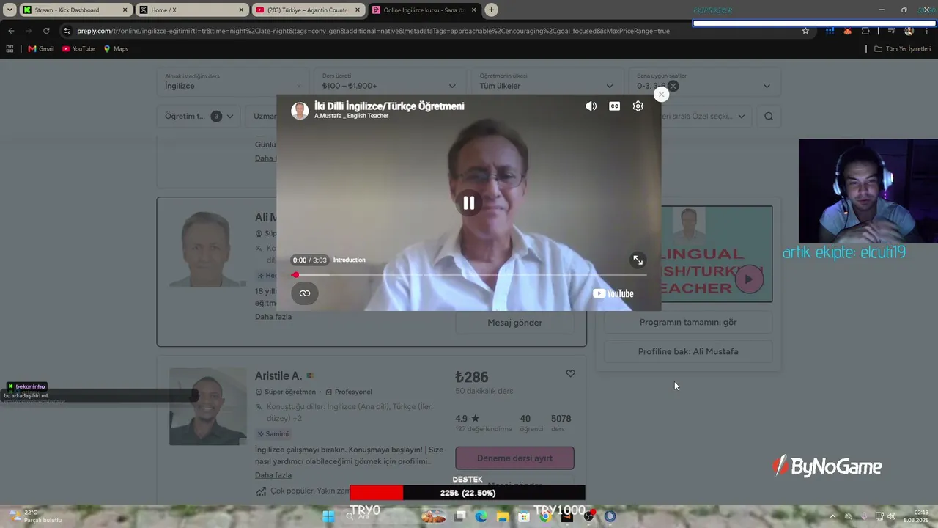This screenshot has width=938, height=528.
Task: Click Aristile A.'s profile photo
Action: (x=208, y=406)
